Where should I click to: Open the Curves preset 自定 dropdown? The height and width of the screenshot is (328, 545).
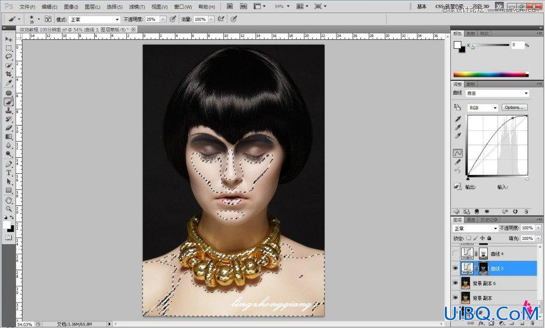[x=498, y=93]
